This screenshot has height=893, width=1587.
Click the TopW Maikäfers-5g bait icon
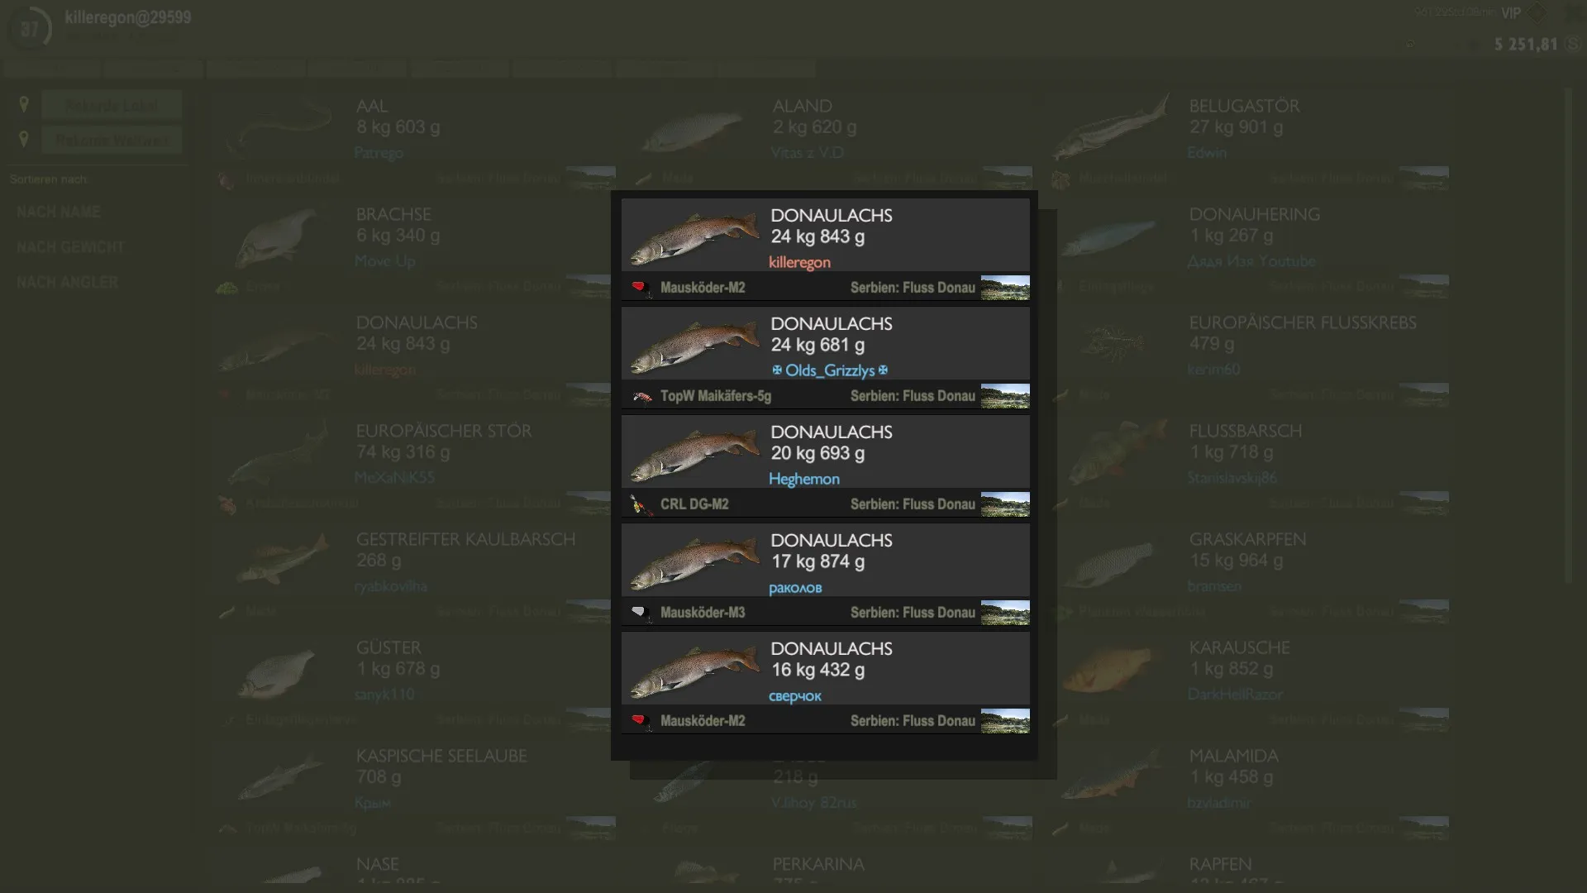coord(641,397)
